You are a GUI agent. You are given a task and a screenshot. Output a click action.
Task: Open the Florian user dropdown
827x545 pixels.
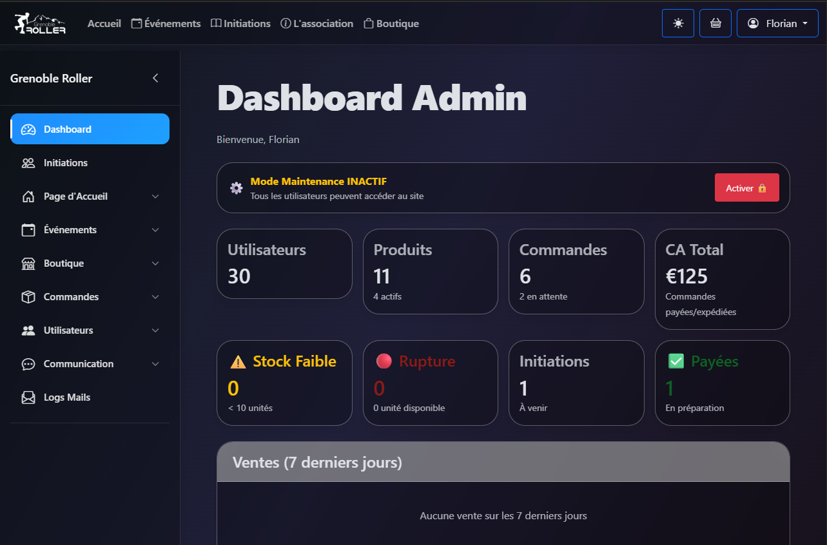[x=777, y=23]
